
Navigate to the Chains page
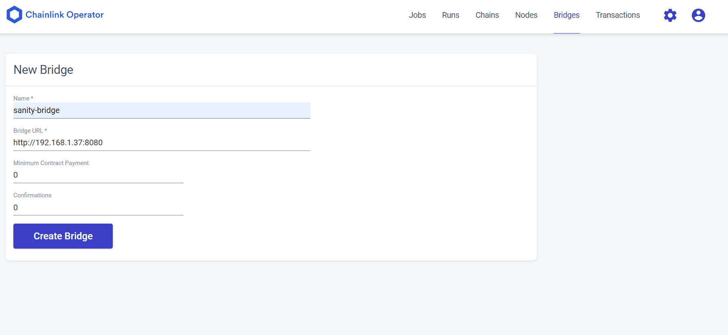[x=487, y=15]
